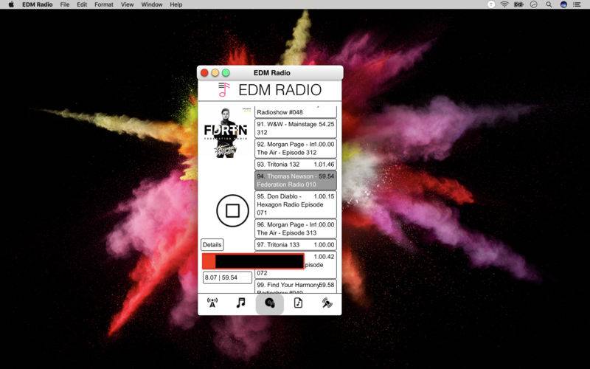Play episode 91 W&W Mainstage 312

click(x=295, y=128)
